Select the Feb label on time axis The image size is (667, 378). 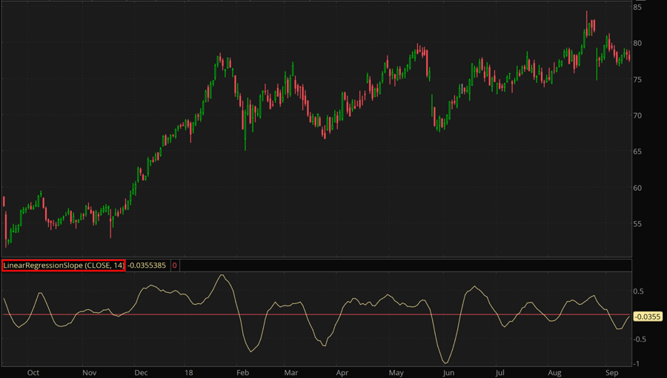click(x=242, y=373)
